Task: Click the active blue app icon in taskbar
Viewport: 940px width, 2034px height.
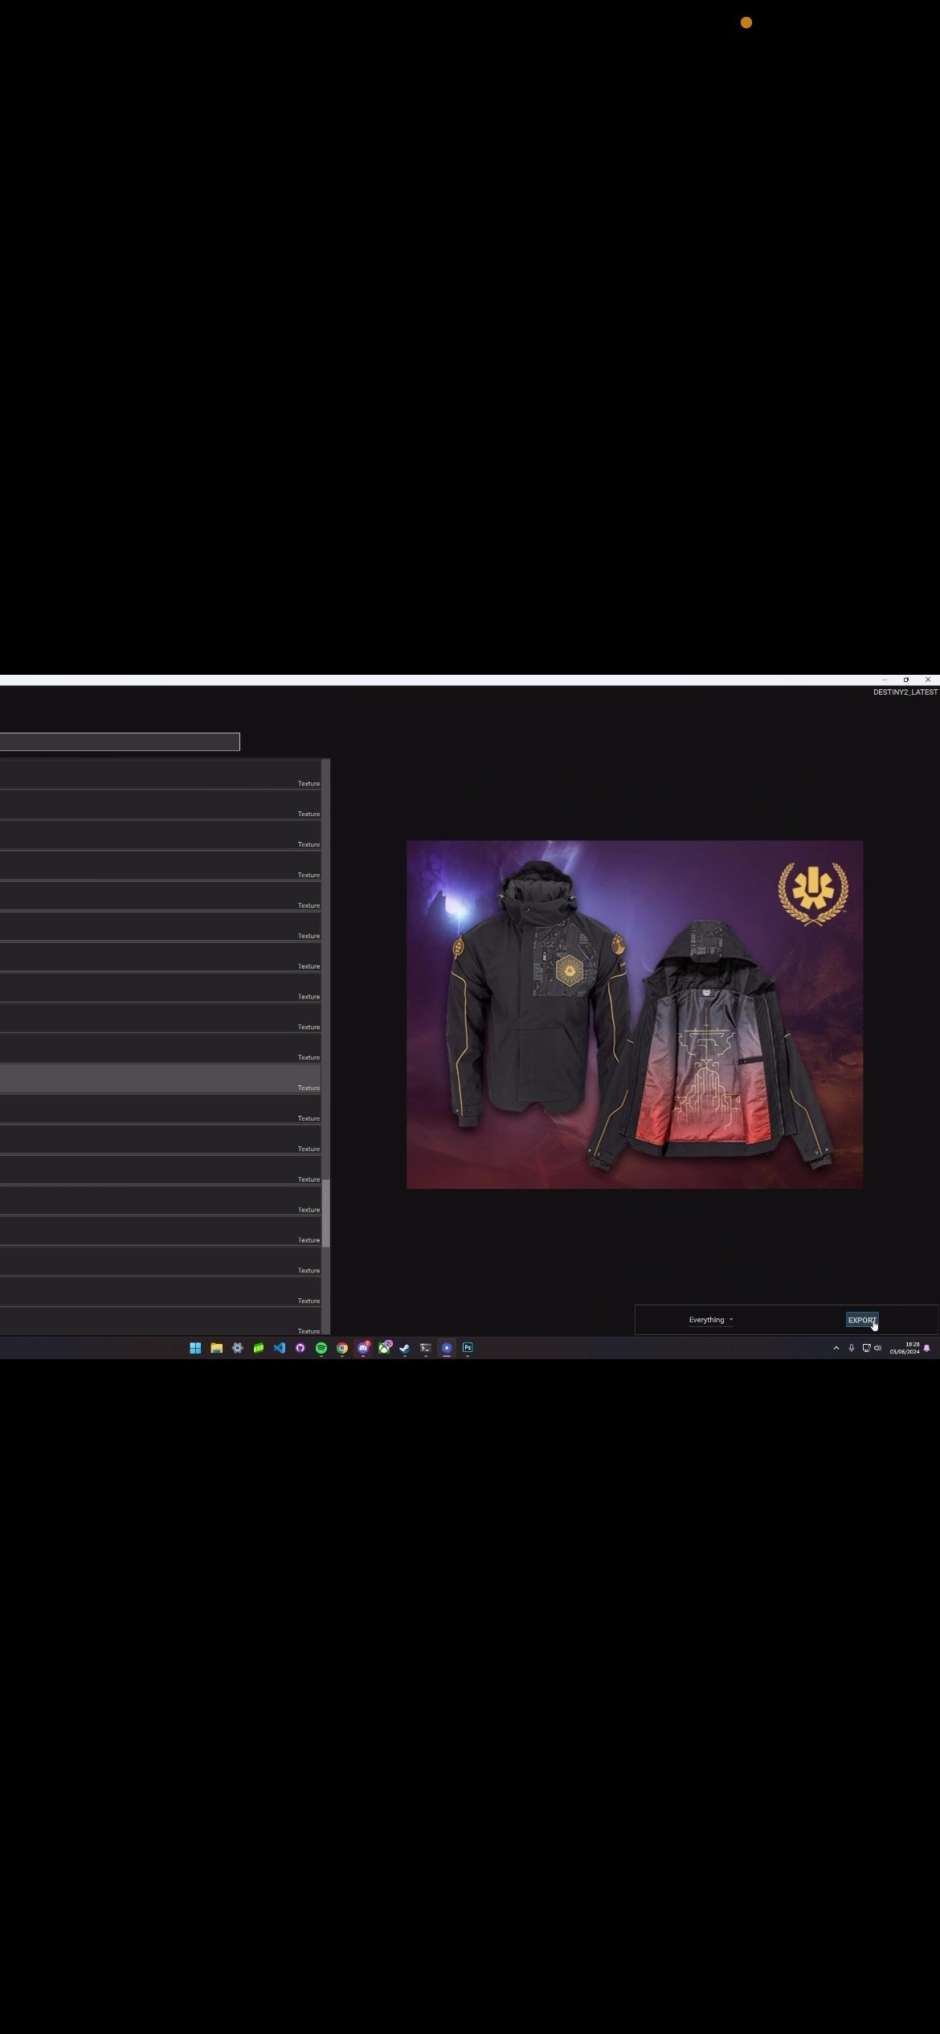Action: pos(447,1348)
